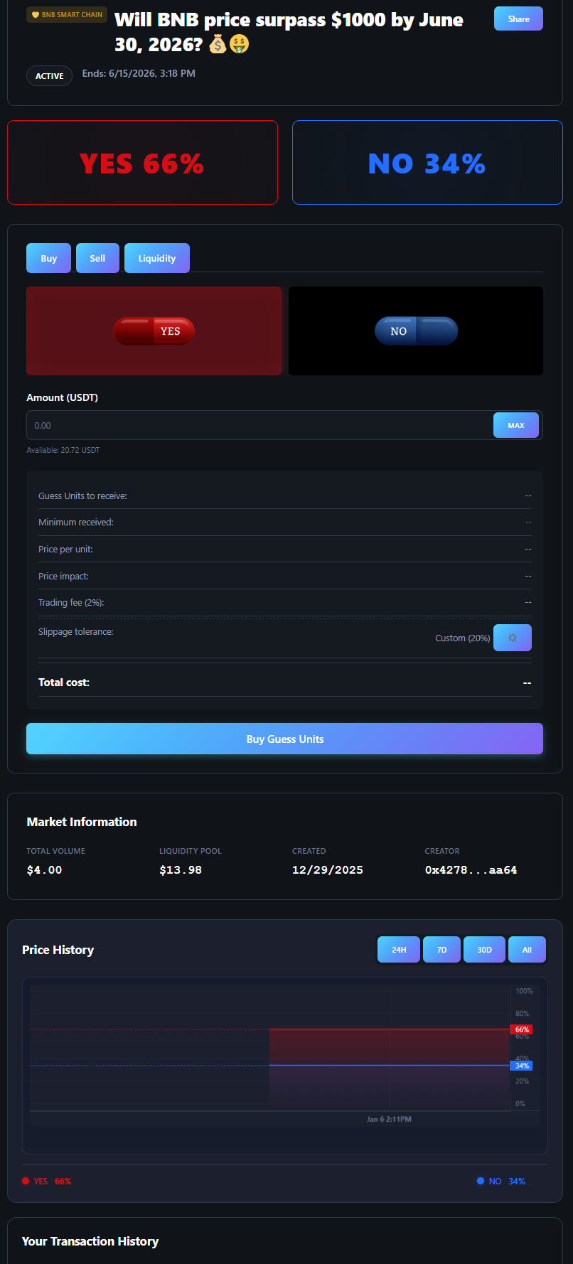This screenshot has width=573, height=1264.
Task: Click the red YES pill option
Action: (x=154, y=331)
